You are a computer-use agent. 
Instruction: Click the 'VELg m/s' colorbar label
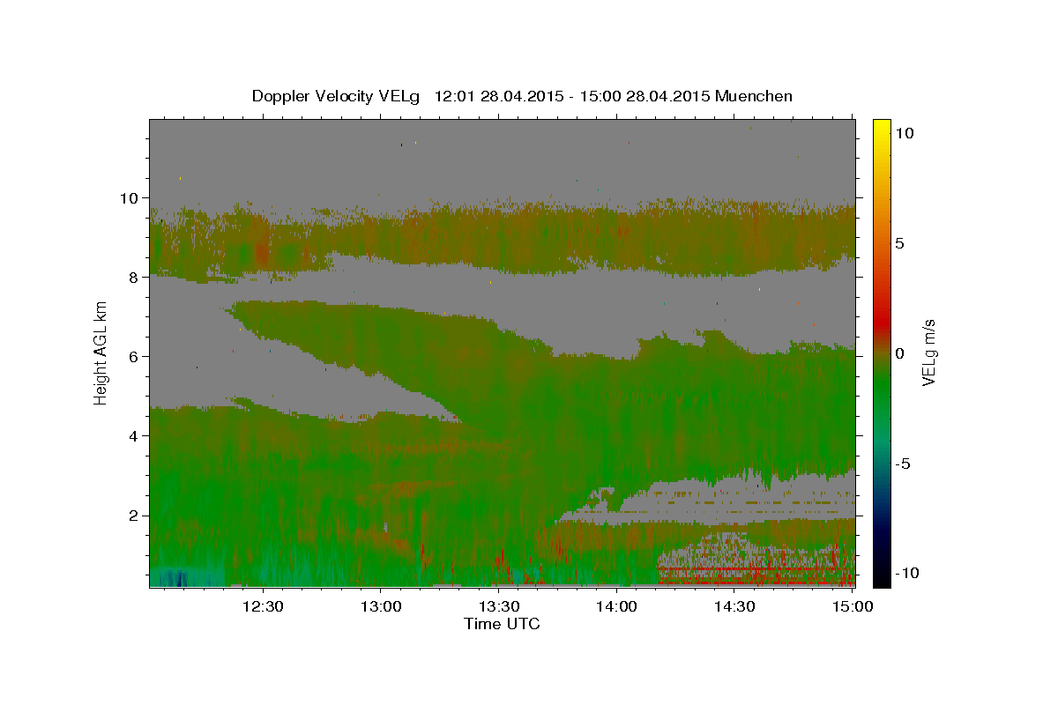929,353
